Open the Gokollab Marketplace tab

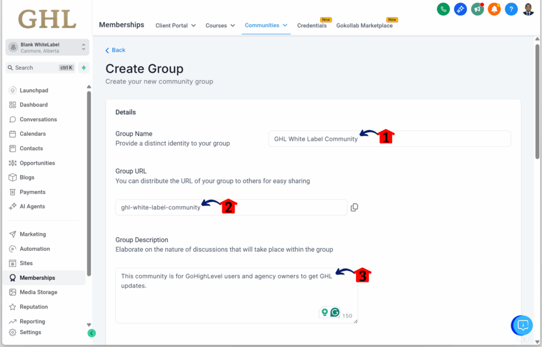tap(364, 25)
